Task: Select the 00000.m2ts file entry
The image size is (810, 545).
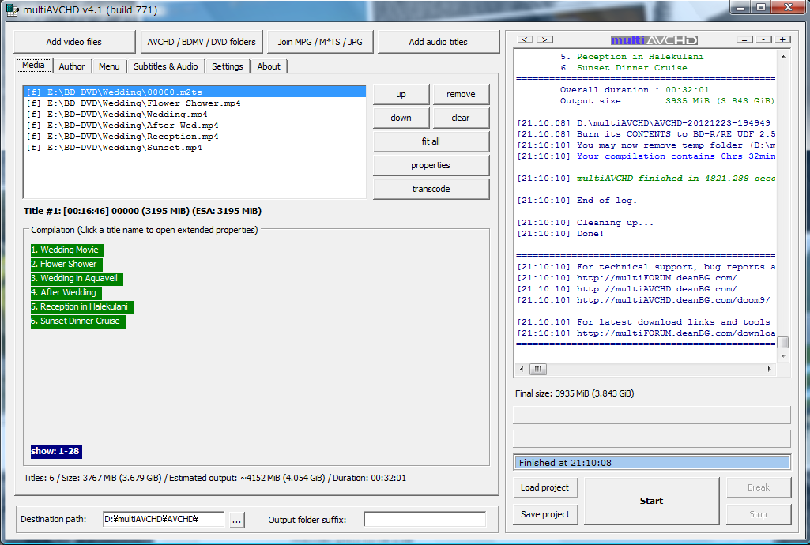Action: pos(195,92)
